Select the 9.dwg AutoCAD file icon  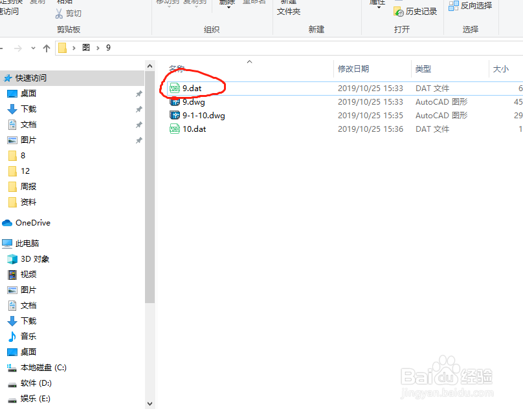[175, 101]
